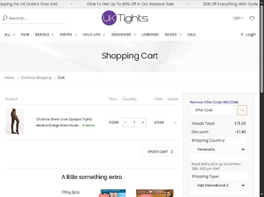
Task: Open Shipping Type dropdown
Action: (219, 185)
